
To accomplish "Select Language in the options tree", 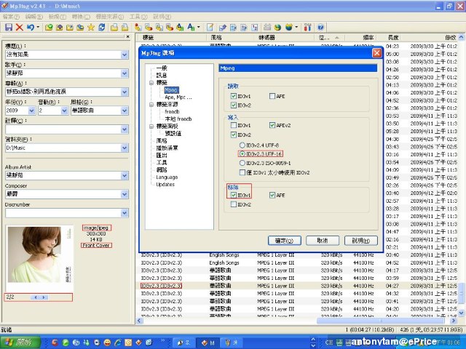I will [x=167, y=177].
